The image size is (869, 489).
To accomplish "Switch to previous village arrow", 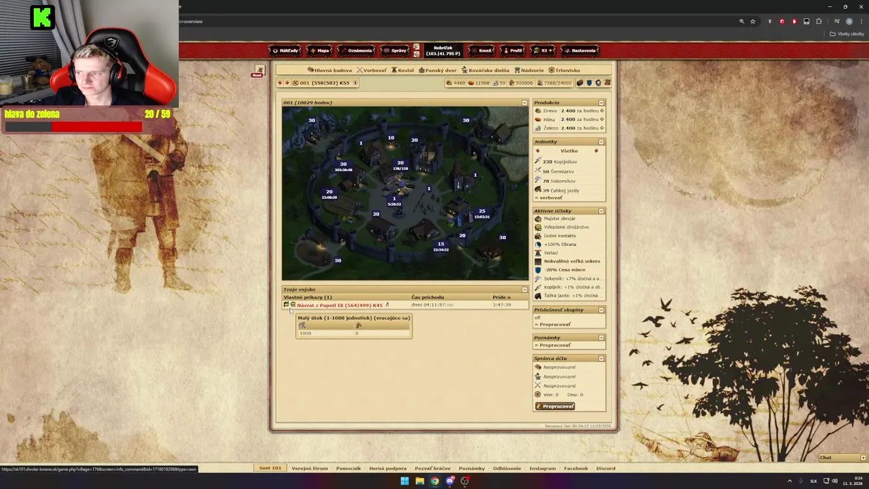I will click(x=280, y=83).
